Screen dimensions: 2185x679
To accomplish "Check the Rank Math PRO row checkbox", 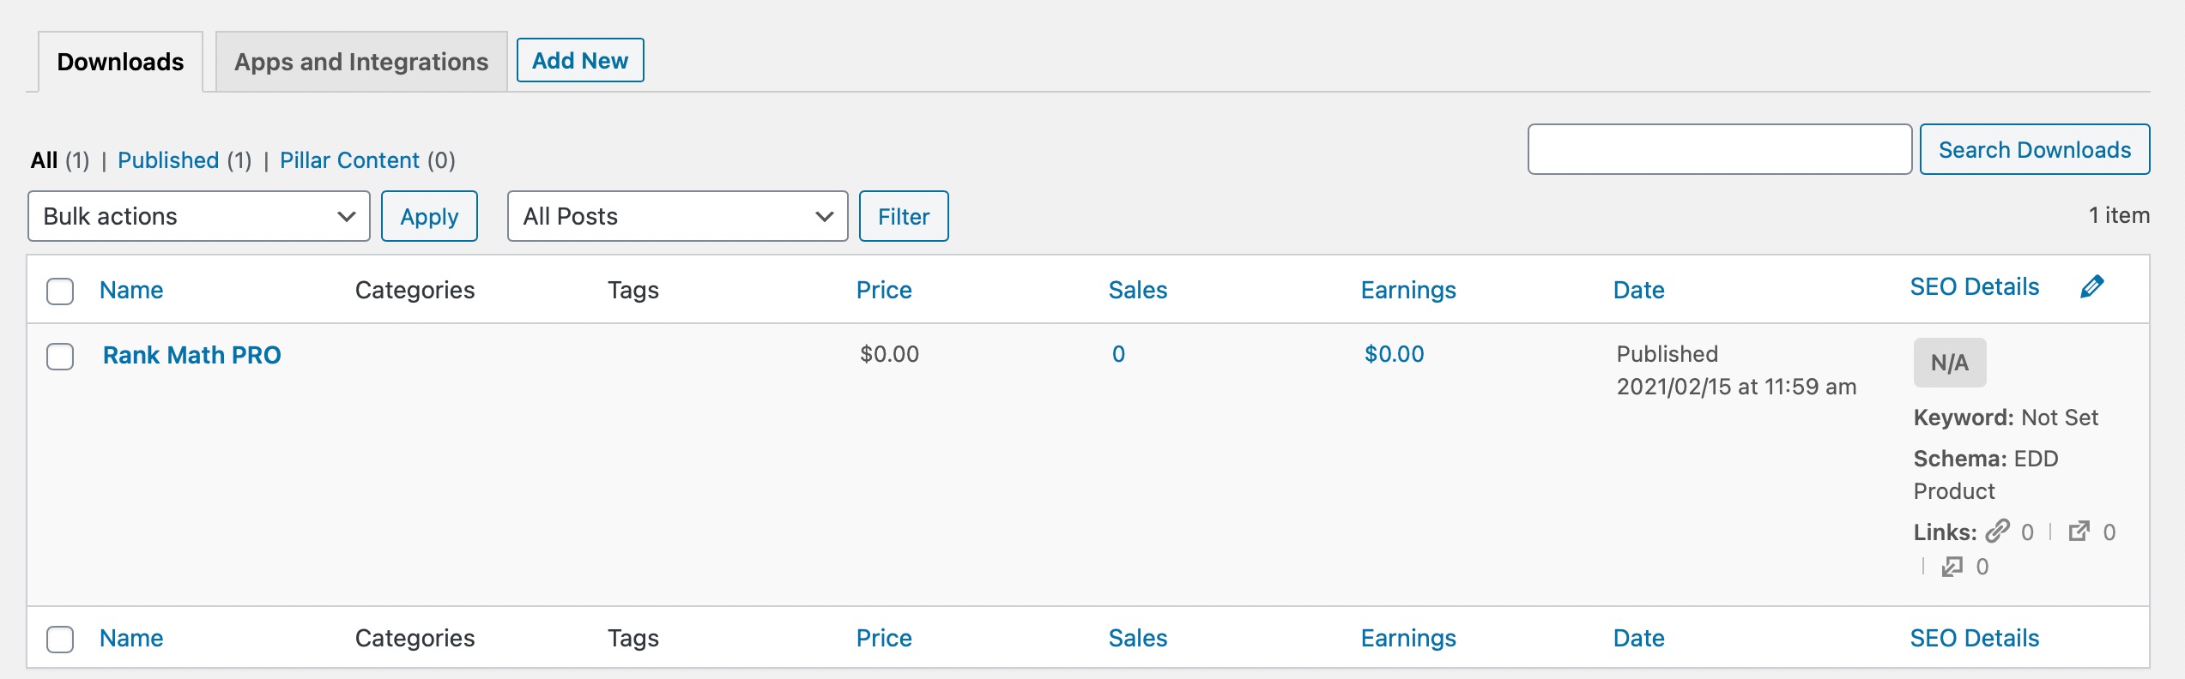I will coord(60,356).
